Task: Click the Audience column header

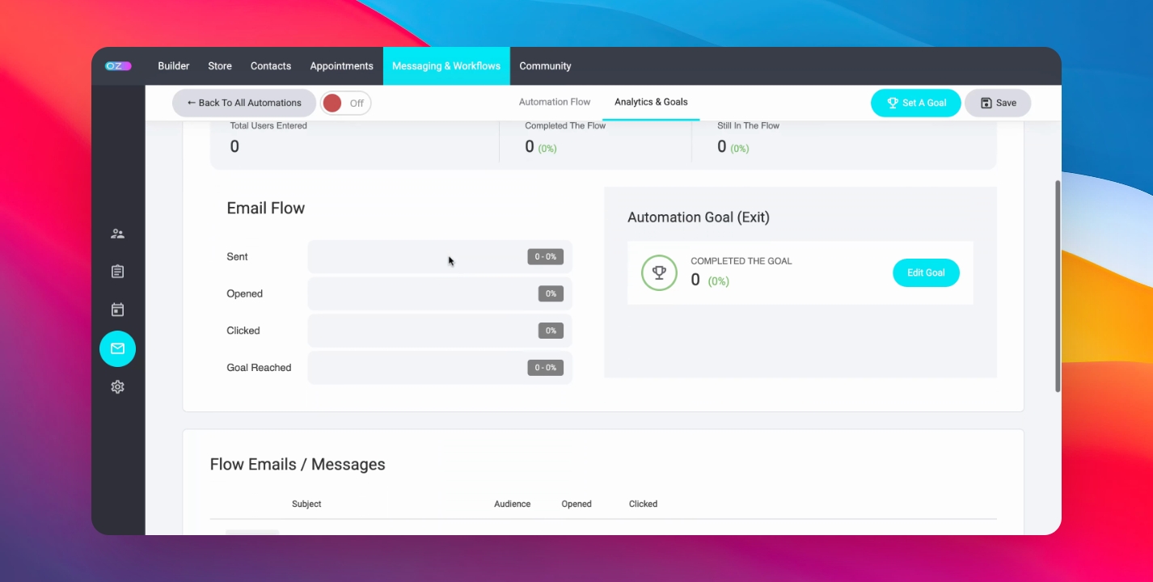Action: click(x=513, y=504)
